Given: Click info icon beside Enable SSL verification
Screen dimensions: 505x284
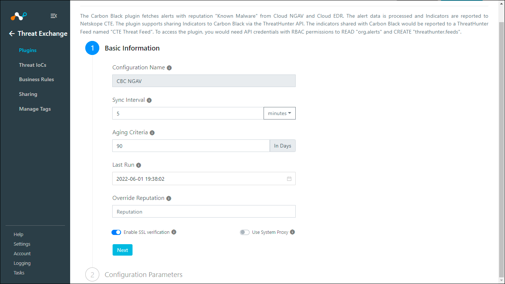Looking at the screenshot, I should point(174,232).
